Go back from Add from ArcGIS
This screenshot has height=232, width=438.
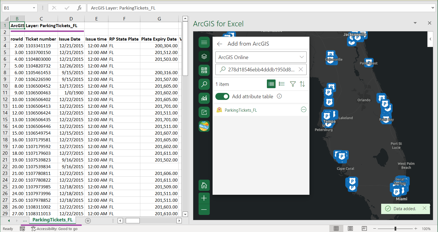(x=220, y=44)
